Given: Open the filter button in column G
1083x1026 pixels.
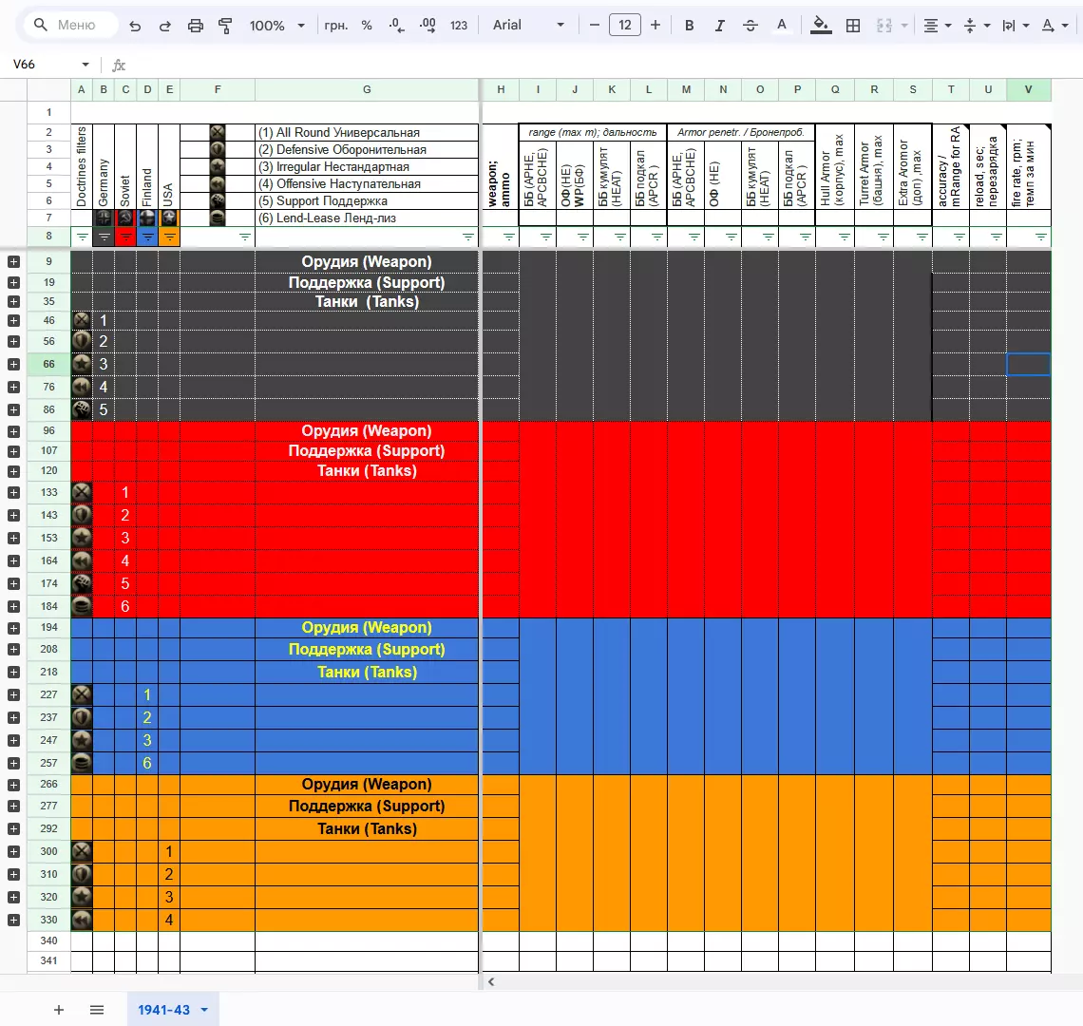Looking at the screenshot, I should [x=467, y=237].
